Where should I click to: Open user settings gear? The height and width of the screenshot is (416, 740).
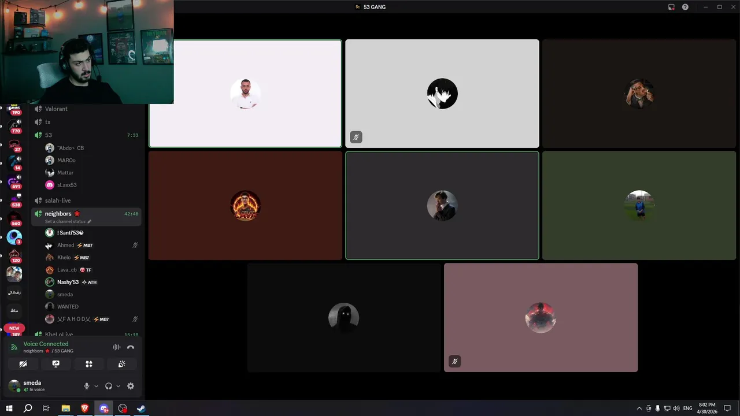click(131, 386)
